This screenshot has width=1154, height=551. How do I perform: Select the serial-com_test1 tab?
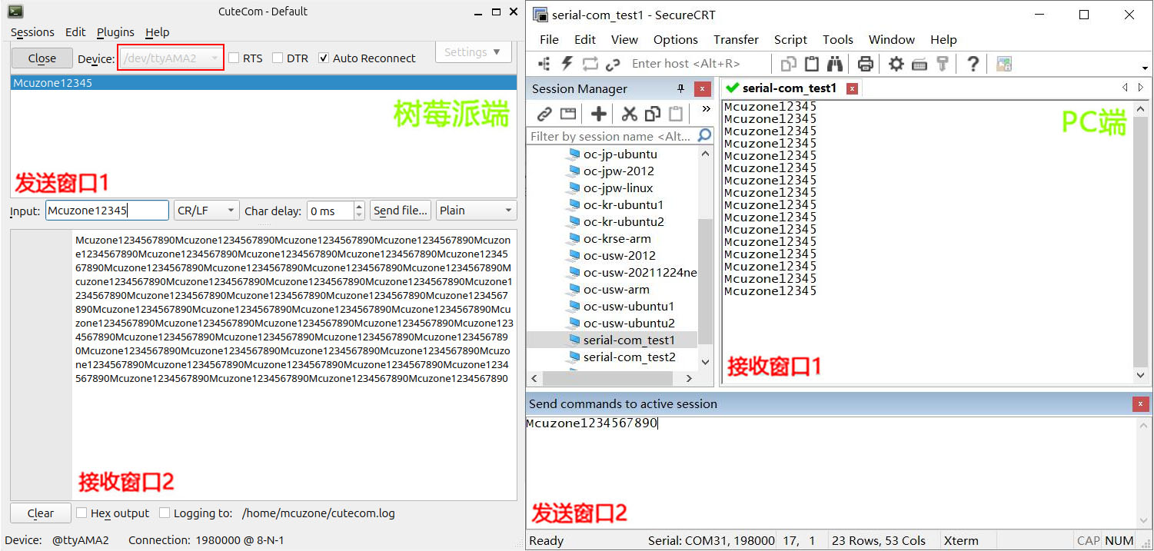pyautogui.click(x=790, y=88)
